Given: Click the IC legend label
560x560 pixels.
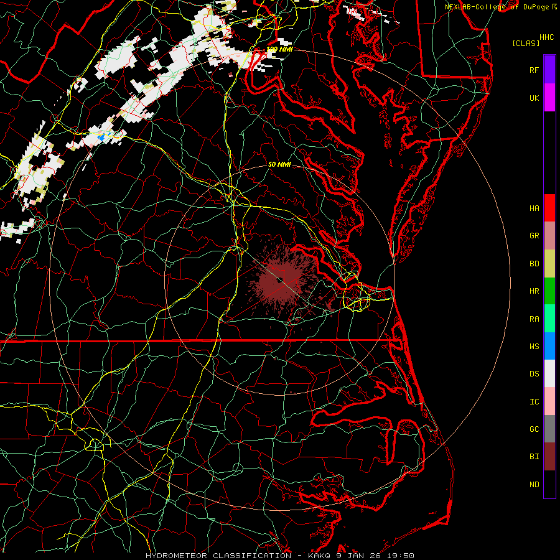Looking at the screenshot, I should click(534, 402).
